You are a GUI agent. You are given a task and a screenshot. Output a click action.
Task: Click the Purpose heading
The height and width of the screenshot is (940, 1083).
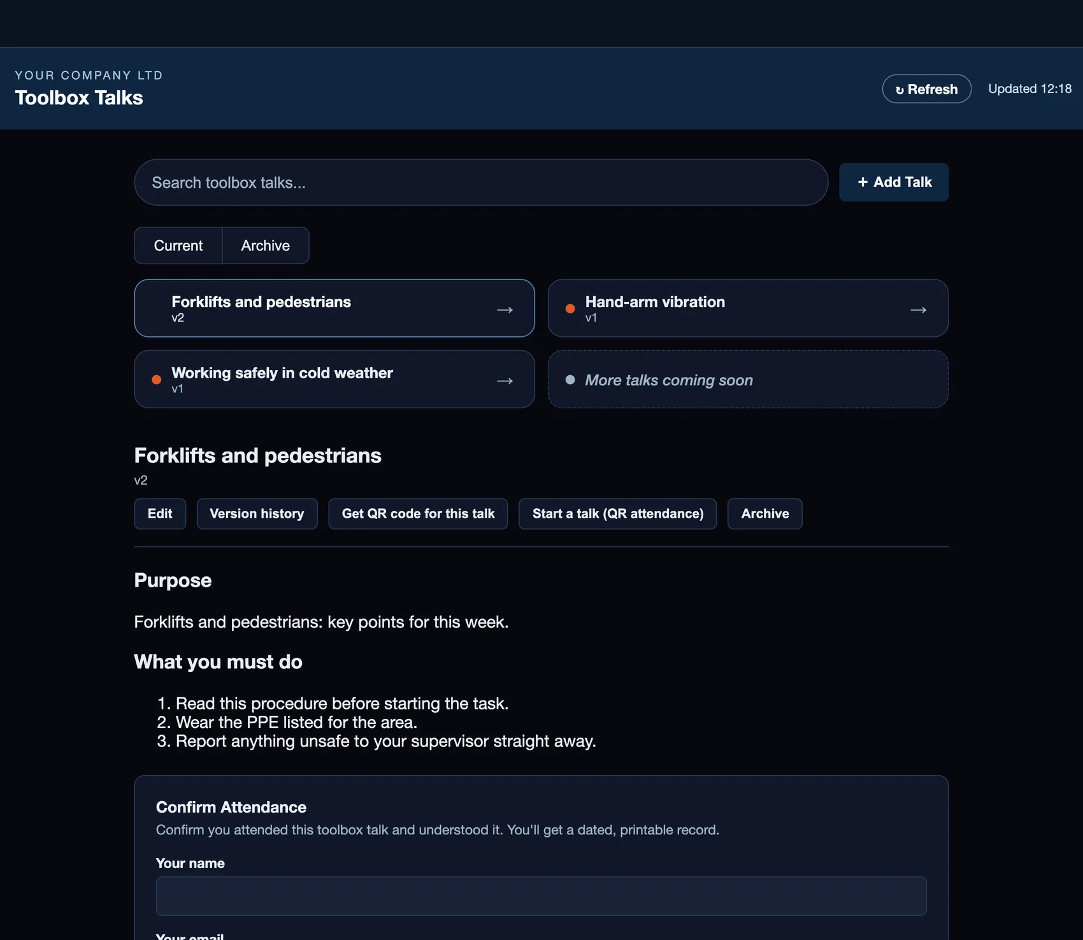click(173, 581)
